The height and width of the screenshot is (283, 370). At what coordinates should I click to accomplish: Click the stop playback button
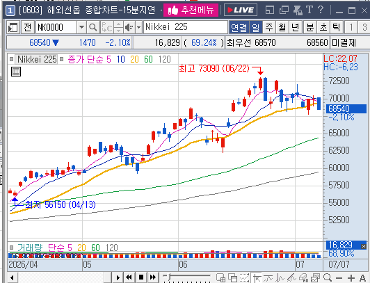(x=141, y=277)
